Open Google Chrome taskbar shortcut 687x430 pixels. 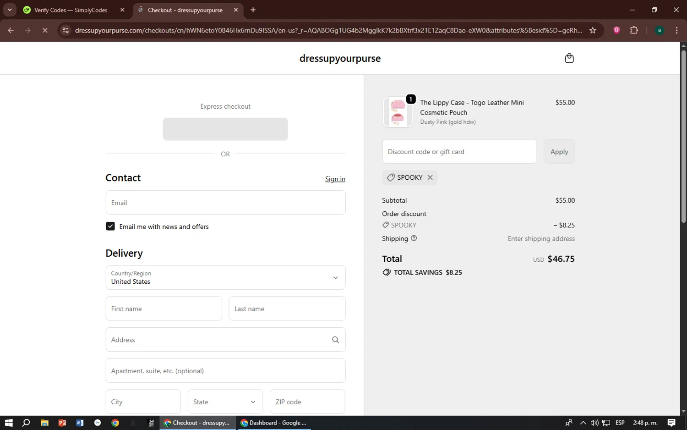[x=115, y=423]
